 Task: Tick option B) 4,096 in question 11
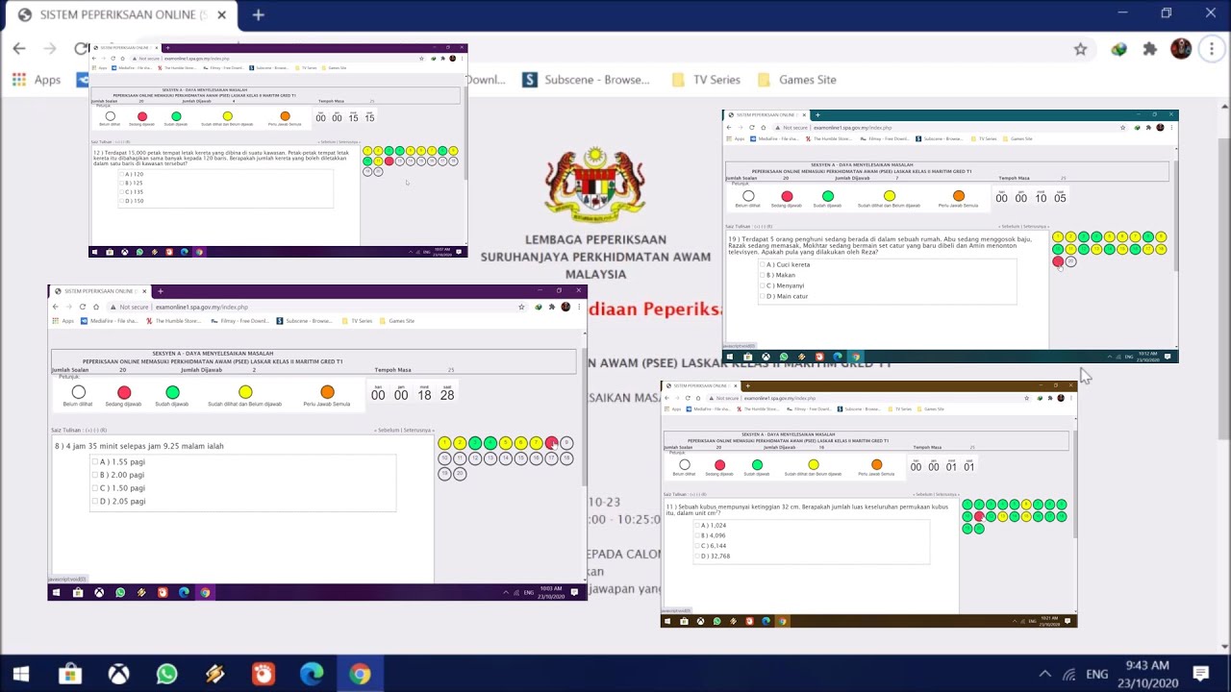click(x=698, y=535)
